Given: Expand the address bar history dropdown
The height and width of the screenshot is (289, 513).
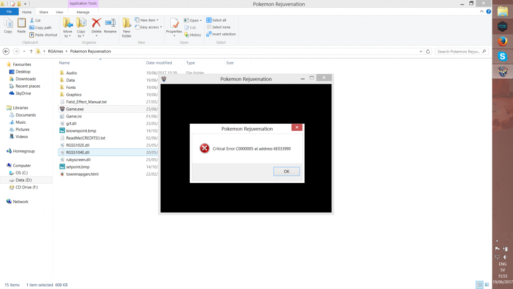Looking at the screenshot, I should pos(421,51).
